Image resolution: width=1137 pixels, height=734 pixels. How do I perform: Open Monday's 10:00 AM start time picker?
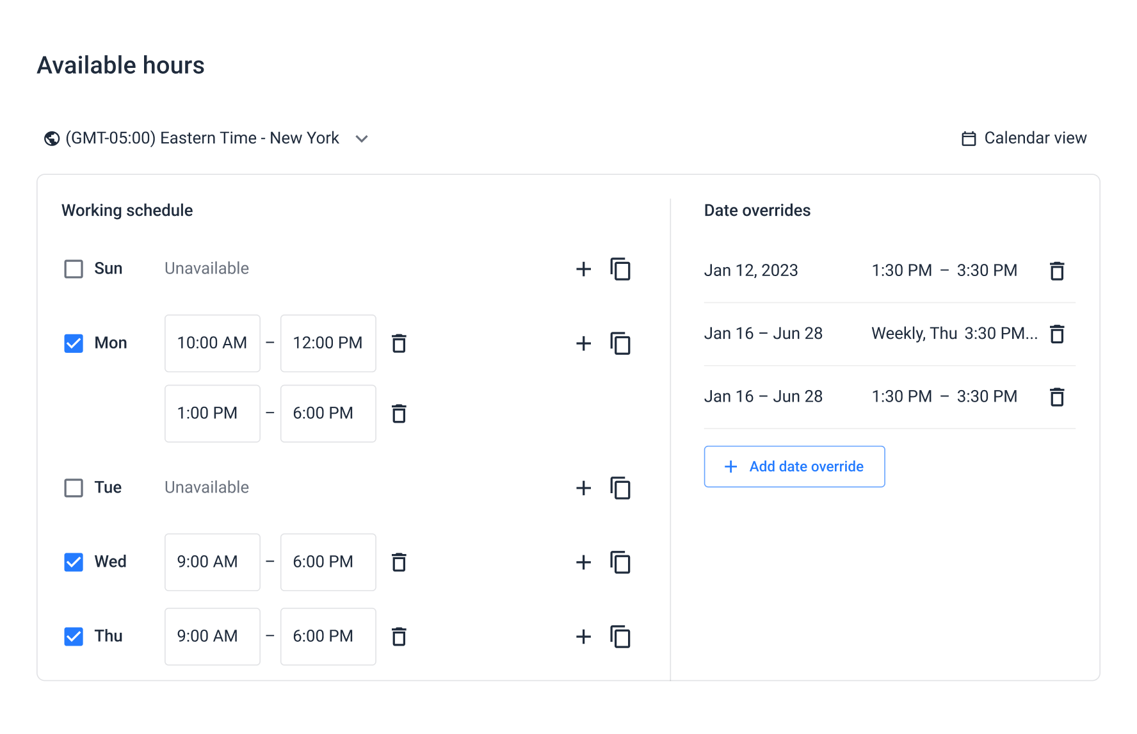(212, 343)
